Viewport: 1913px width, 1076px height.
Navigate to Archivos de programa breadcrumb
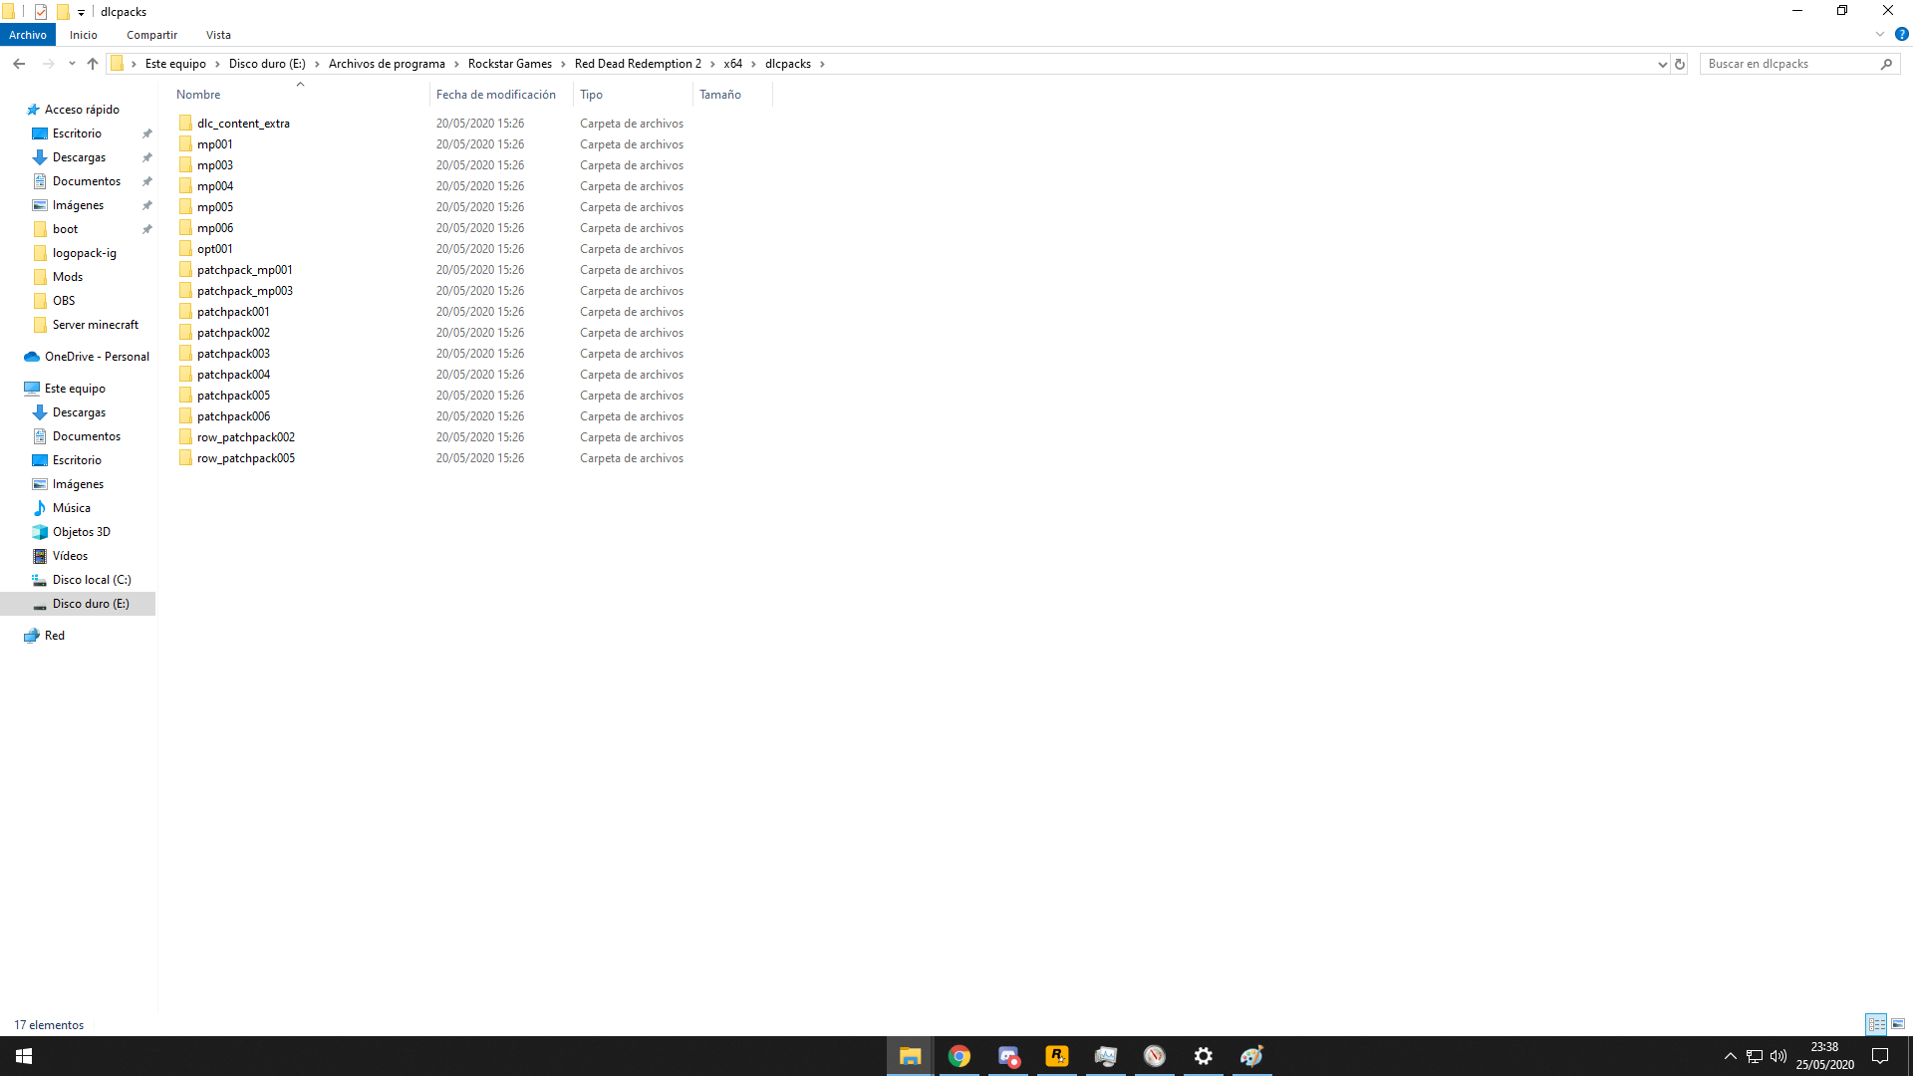point(387,64)
